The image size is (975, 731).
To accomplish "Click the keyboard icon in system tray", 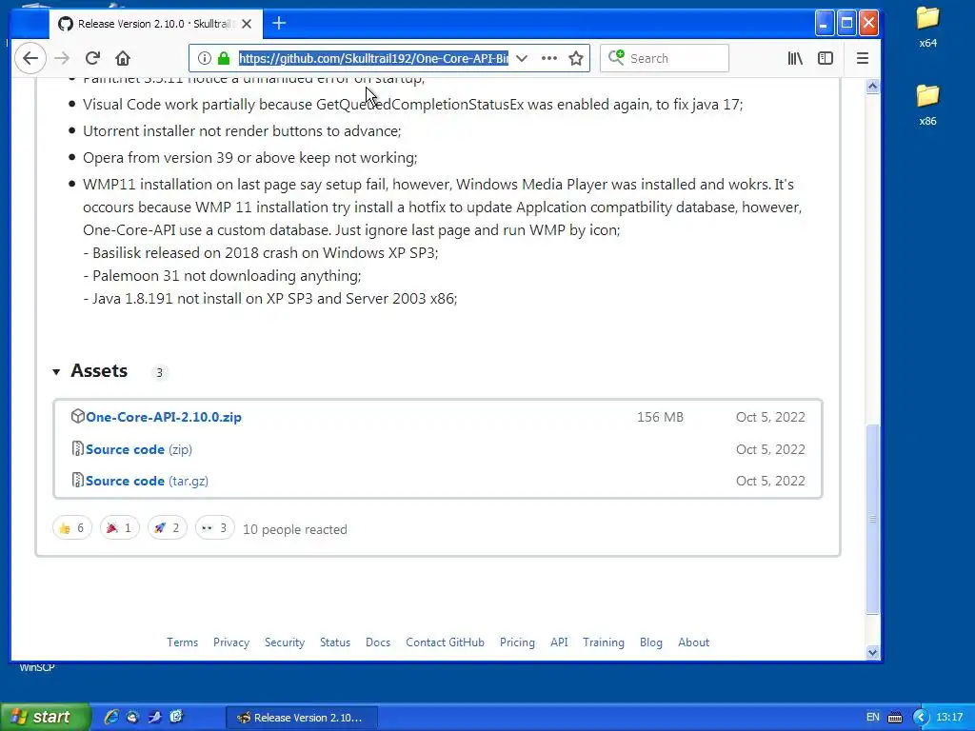I will (x=895, y=718).
